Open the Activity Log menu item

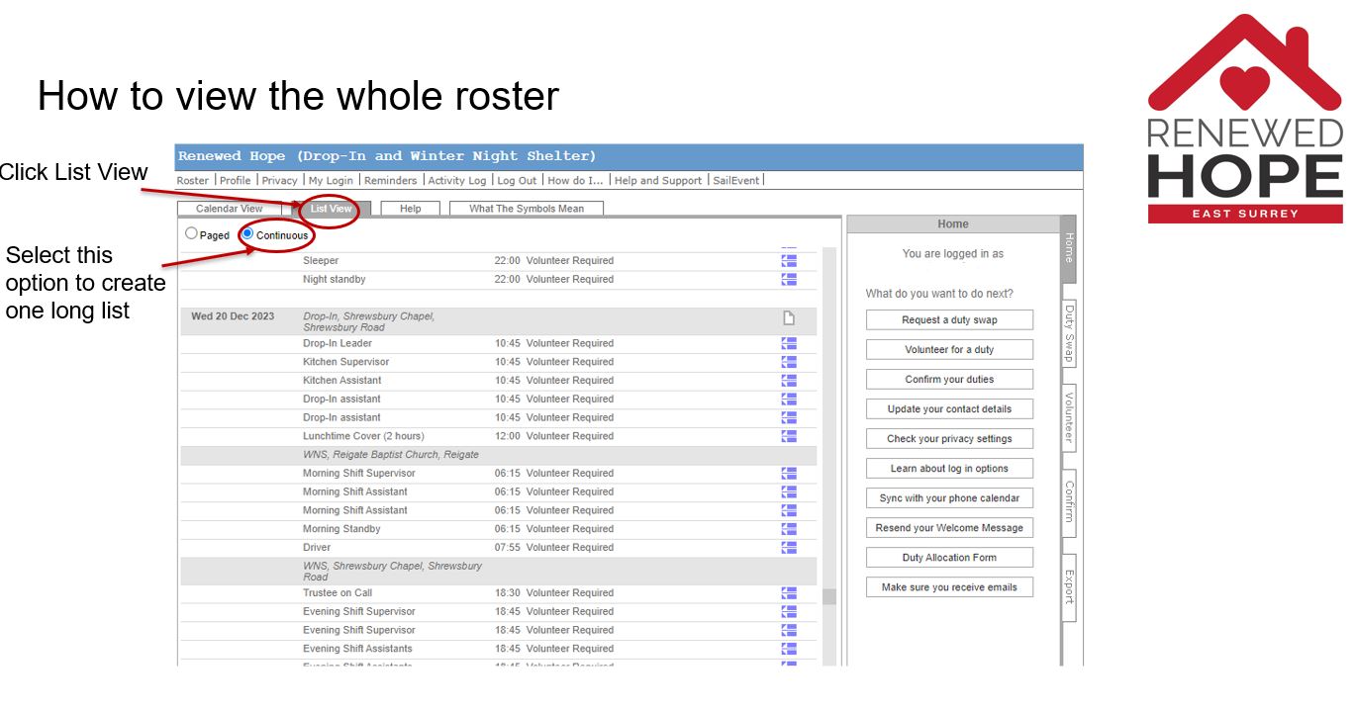click(457, 180)
